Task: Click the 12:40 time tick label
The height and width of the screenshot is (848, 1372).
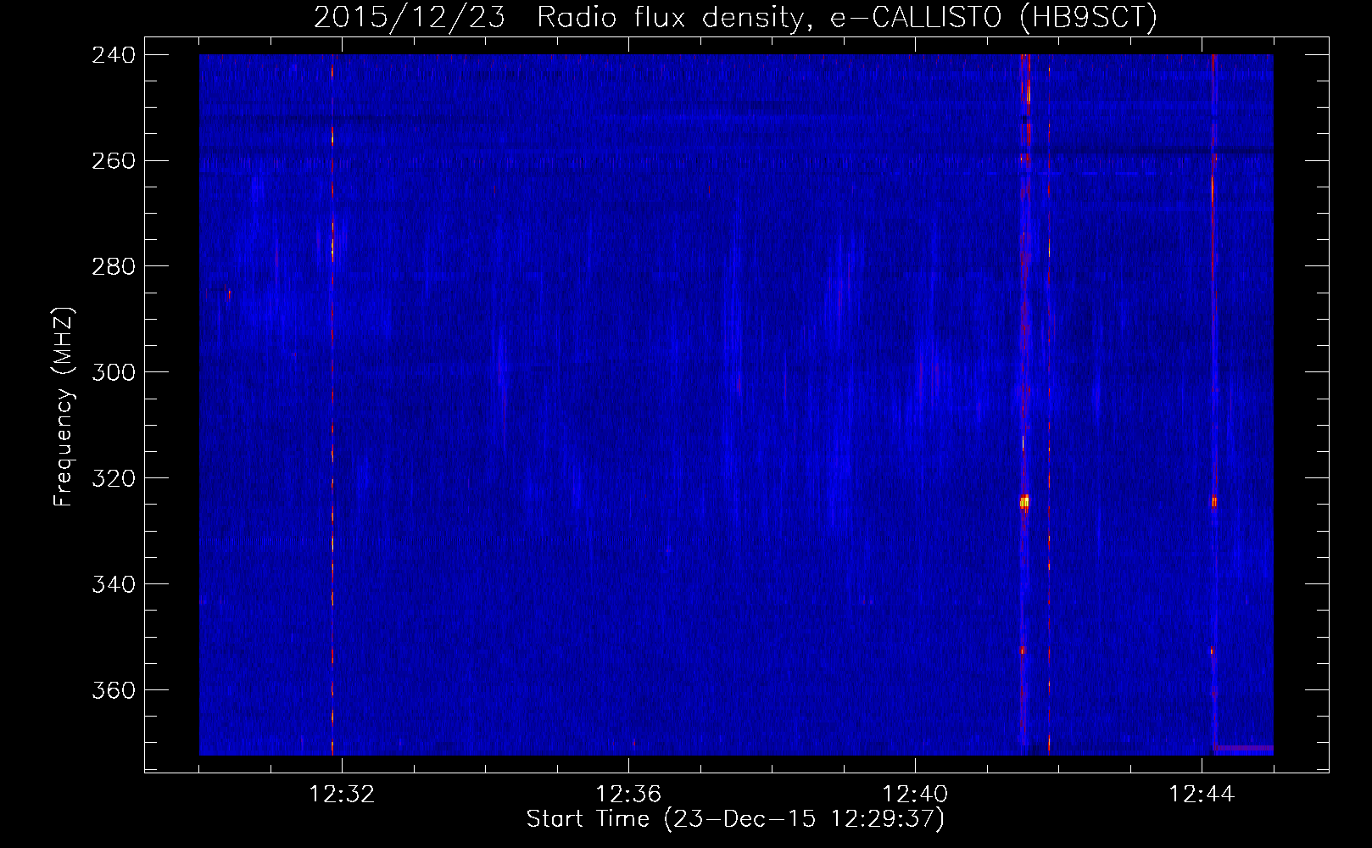Action: pos(915,795)
